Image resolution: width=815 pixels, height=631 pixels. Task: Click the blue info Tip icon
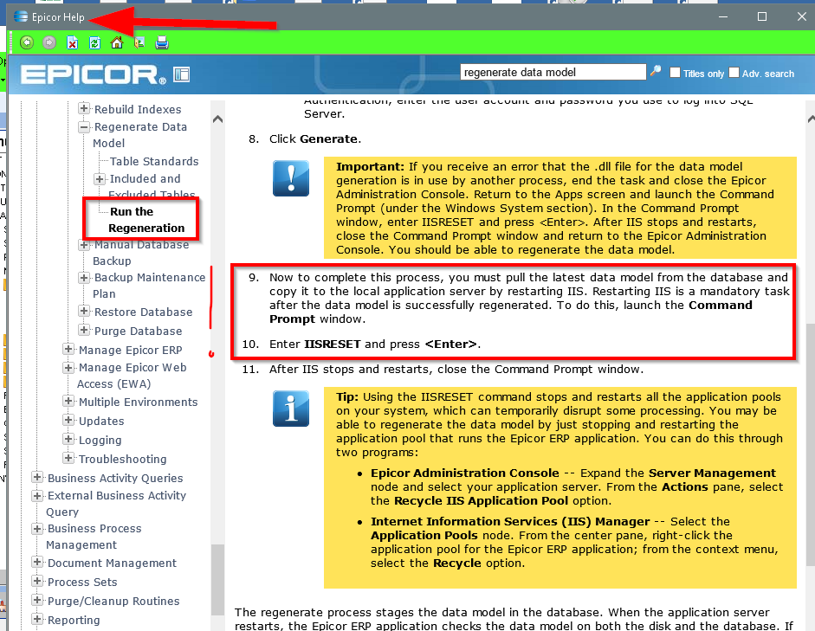click(x=291, y=409)
